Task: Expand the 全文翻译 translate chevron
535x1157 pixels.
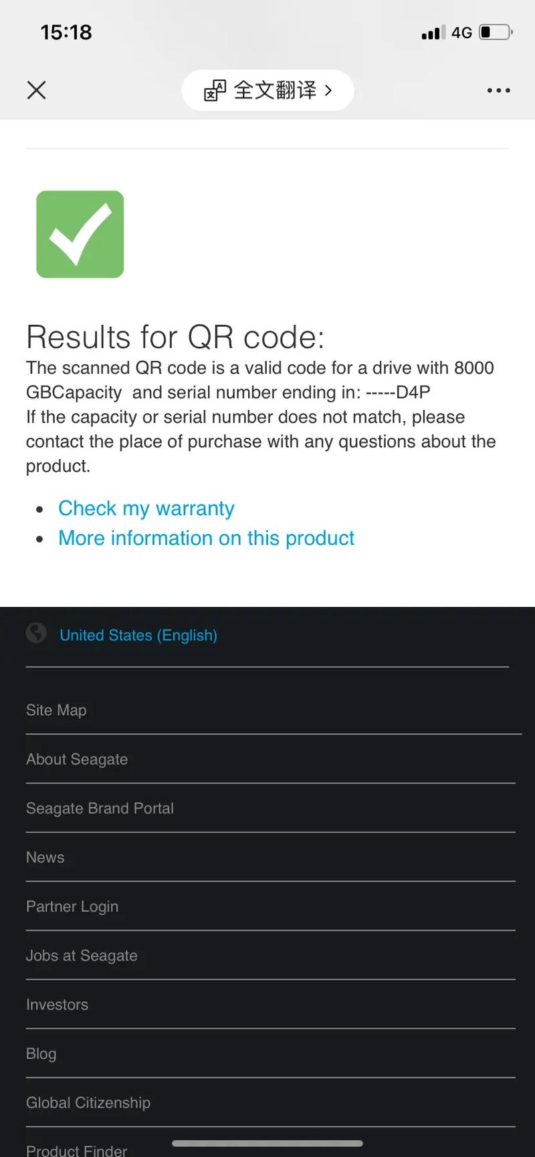Action: pos(328,90)
